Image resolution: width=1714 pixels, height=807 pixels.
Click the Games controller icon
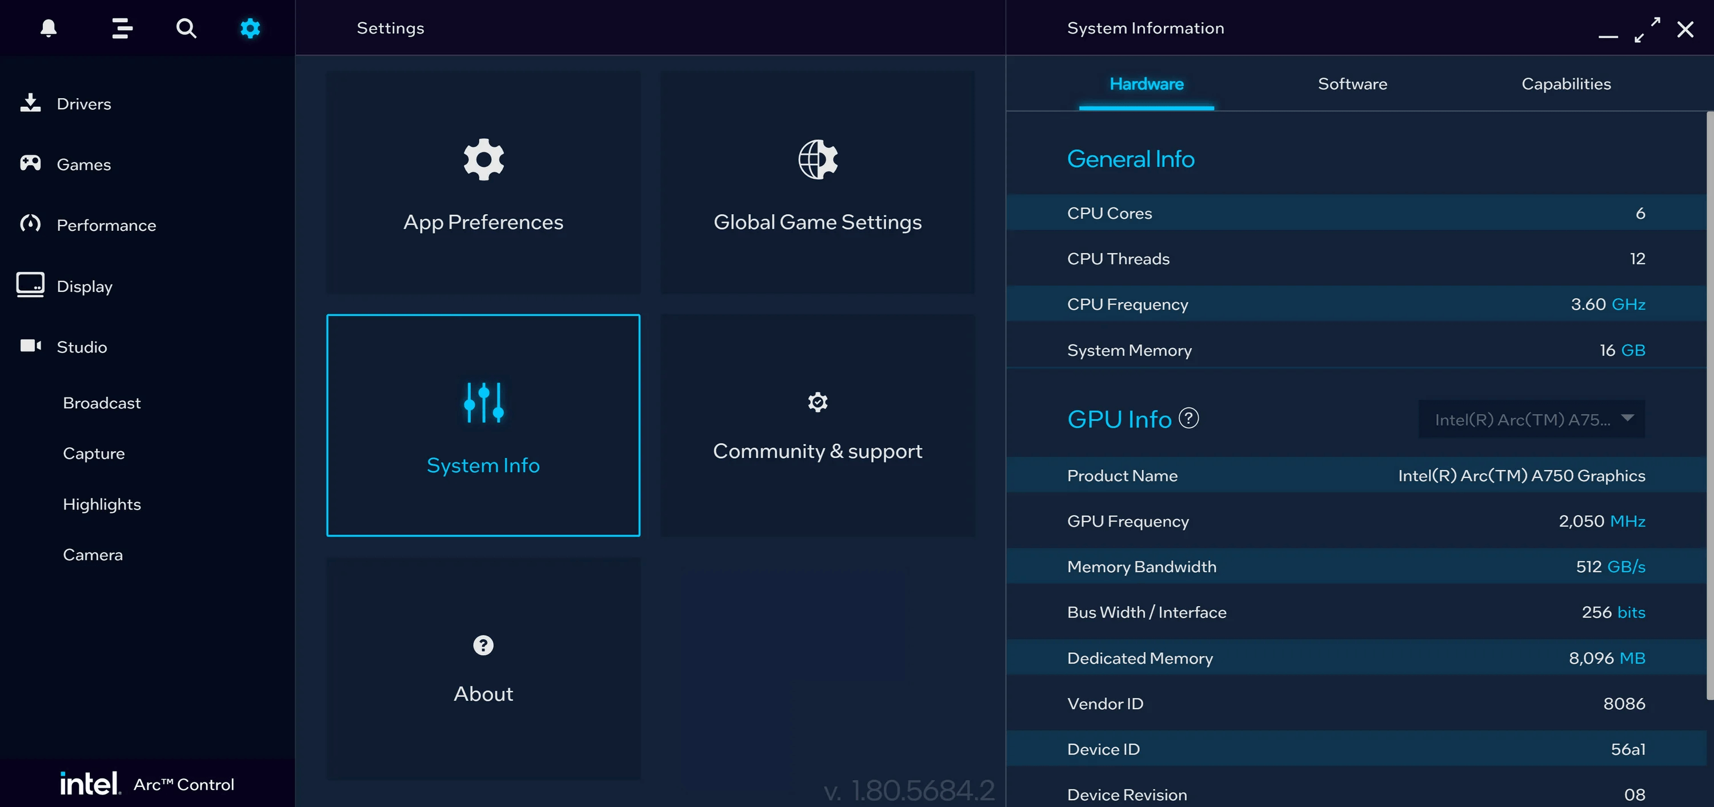point(30,164)
